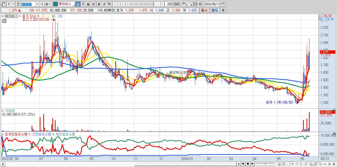337x167 pixels.
Task: Click the stock code field 336060
Action: (x=28, y=4)
